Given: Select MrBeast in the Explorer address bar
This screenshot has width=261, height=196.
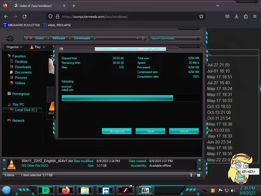Looking at the screenshot, I should [x=59, y=38].
